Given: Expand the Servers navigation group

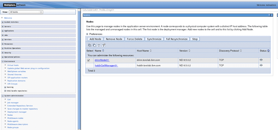Looking at the screenshot, I should tap(3, 27).
